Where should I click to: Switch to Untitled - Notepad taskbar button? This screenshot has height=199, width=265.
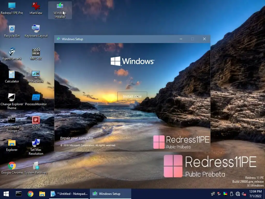pyautogui.click(x=69, y=194)
